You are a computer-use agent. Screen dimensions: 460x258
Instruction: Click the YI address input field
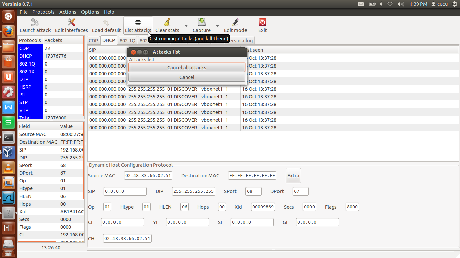click(x=188, y=222)
